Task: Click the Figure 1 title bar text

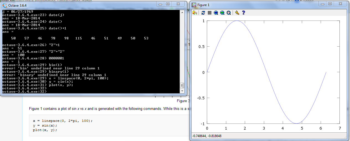Action: [x=204, y=5]
